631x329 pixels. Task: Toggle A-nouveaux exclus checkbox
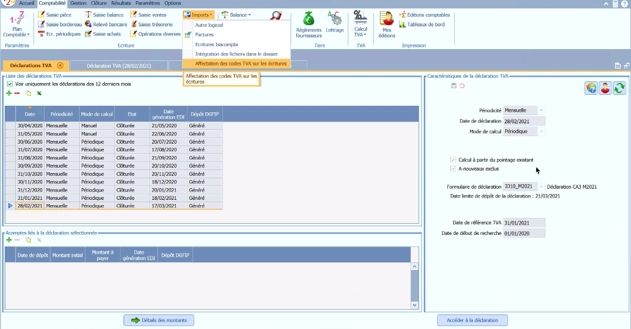click(x=453, y=169)
